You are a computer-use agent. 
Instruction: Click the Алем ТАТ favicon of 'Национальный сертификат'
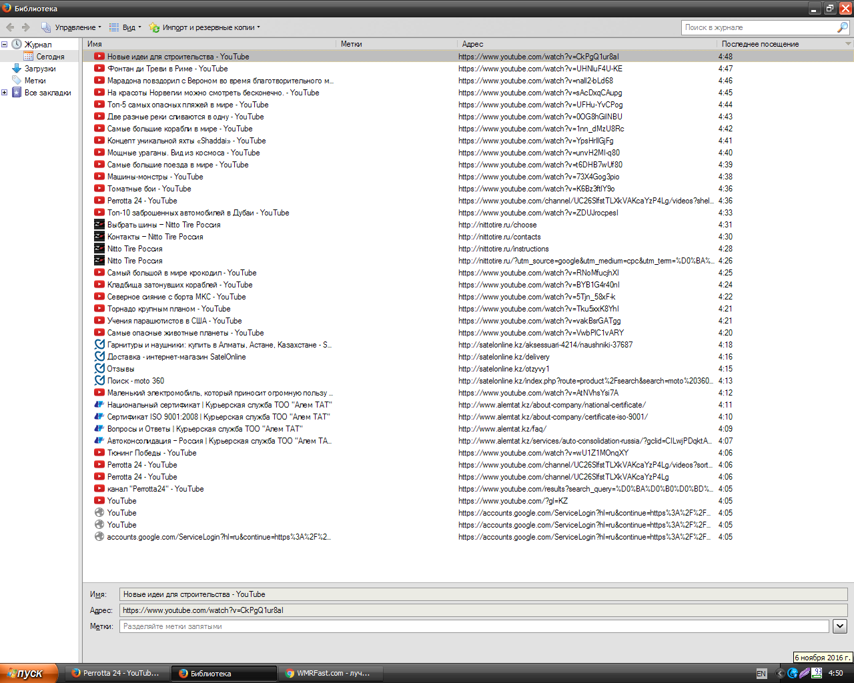pyautogui.click(x=99, y=404)
